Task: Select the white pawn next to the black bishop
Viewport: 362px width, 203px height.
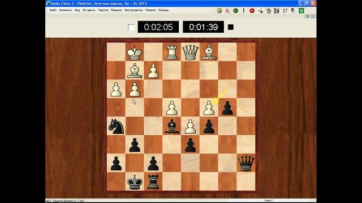Action: (190, 126)
